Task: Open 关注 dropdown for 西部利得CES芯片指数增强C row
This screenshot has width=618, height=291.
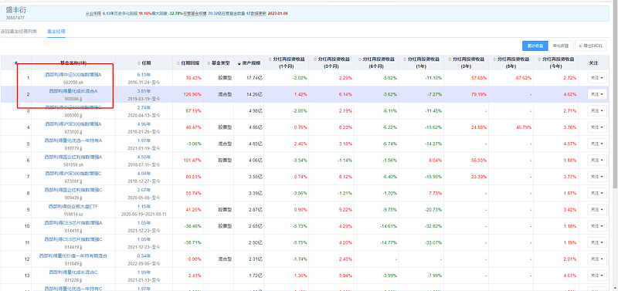Action: pyautogui.click(x=597, y=242)
